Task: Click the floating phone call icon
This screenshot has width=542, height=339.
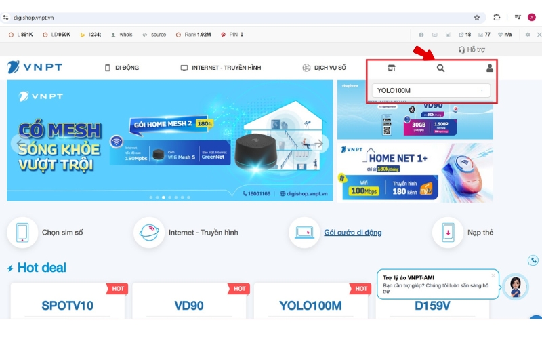Action: (x=533, y=260)
